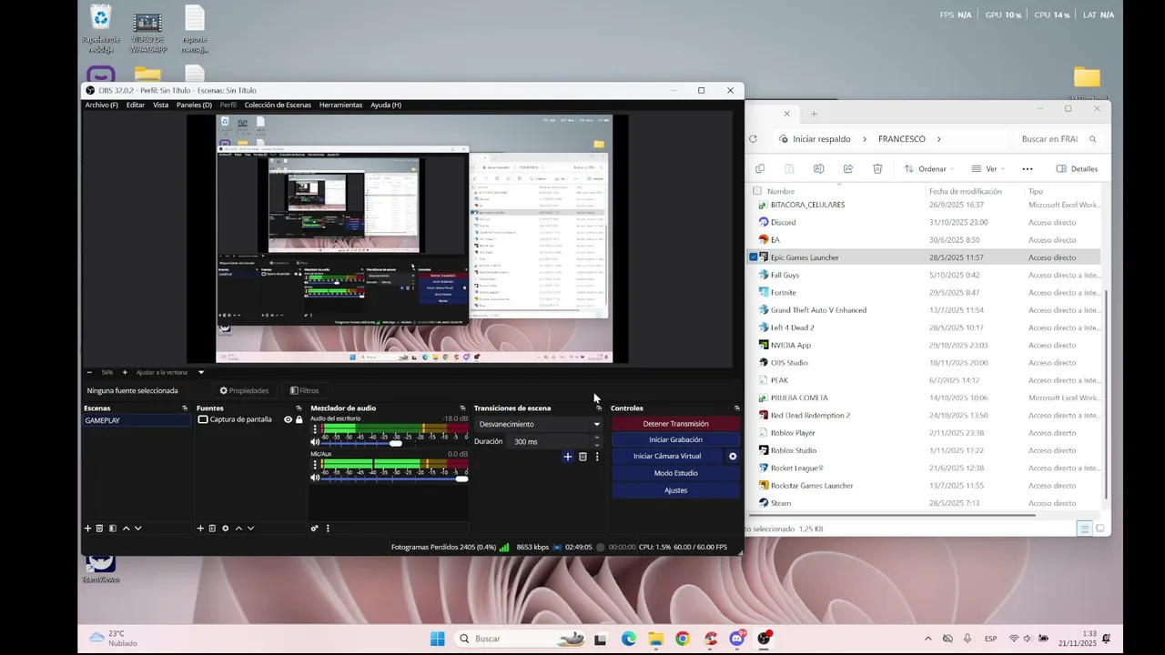
Task: Zoom out the OBS preview
Action: pyautogui.click(x=89, y=372)
